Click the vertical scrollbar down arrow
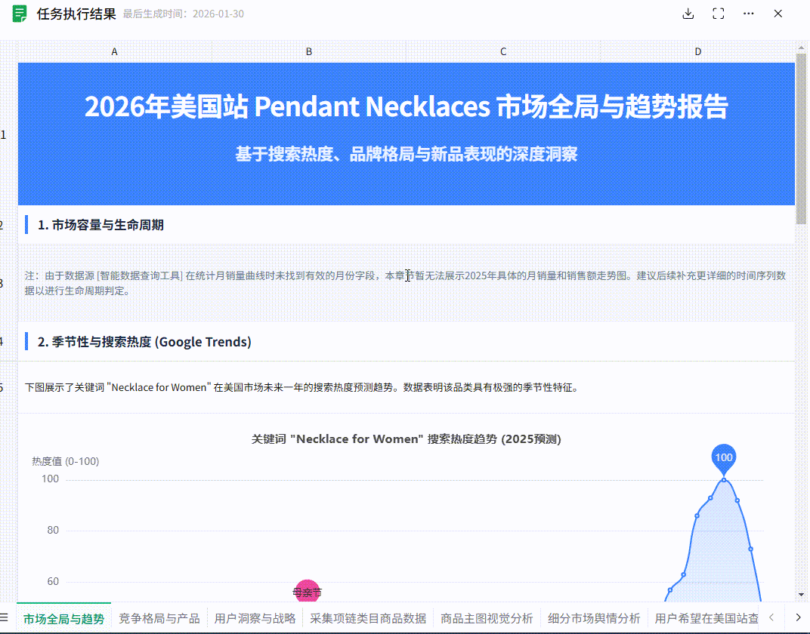Screen dimensions: 810x634 pos(802,596)
